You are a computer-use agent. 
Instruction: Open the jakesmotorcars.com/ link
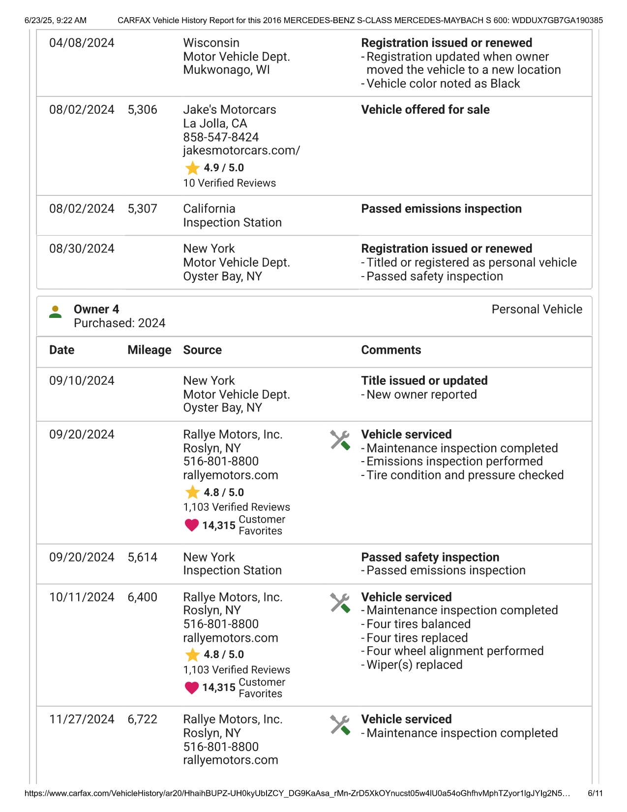click(241, 151)
